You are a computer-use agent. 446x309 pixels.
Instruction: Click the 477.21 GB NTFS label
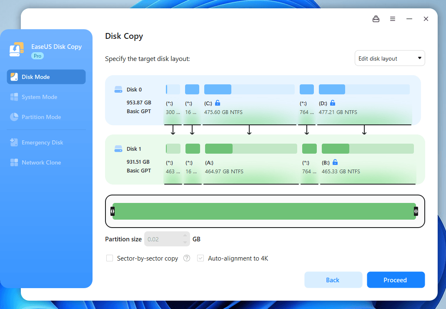338,112
